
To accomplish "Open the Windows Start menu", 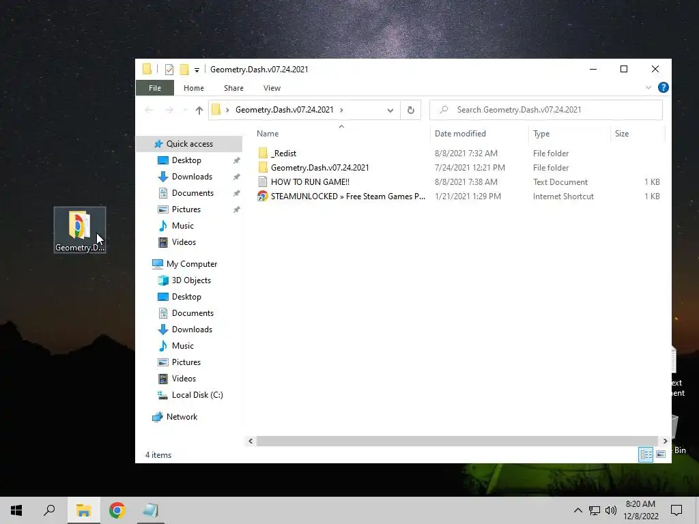I will coord(16,510).
